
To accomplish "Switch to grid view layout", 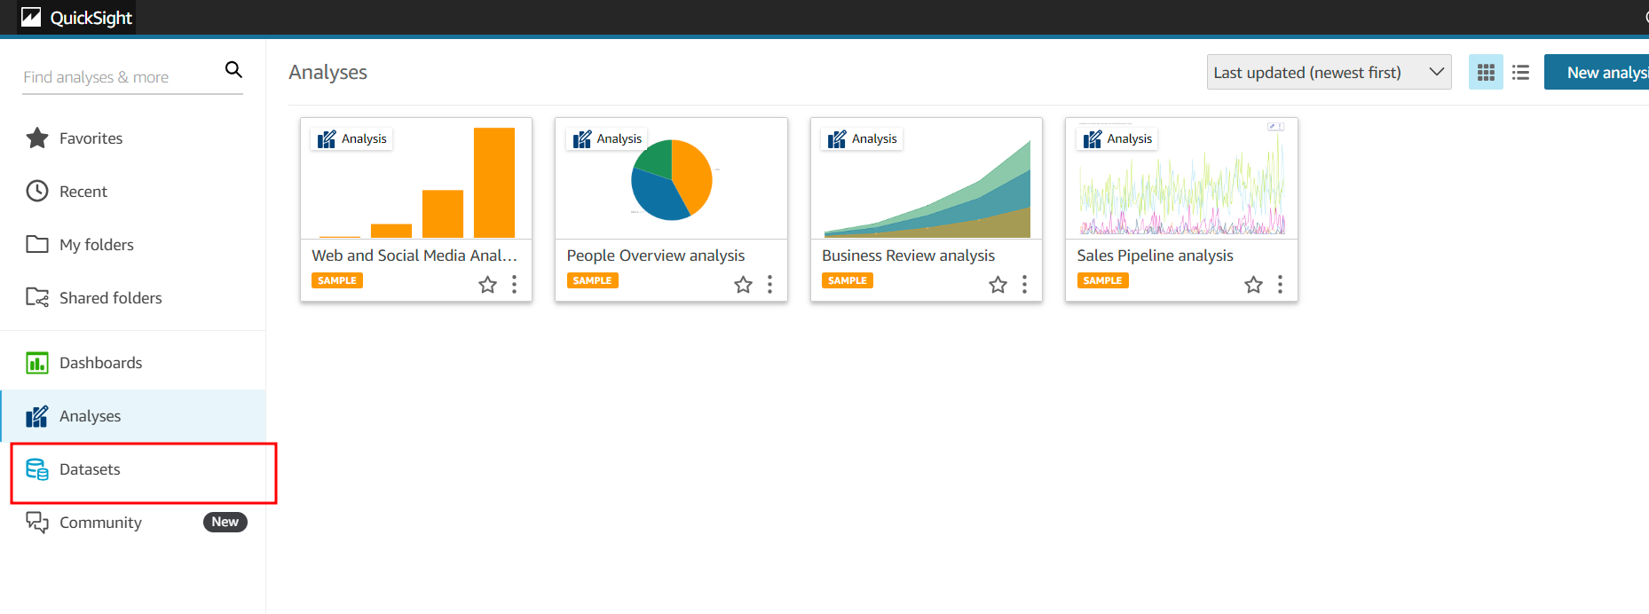I will pyautogui.click(x=1486, y=72).
